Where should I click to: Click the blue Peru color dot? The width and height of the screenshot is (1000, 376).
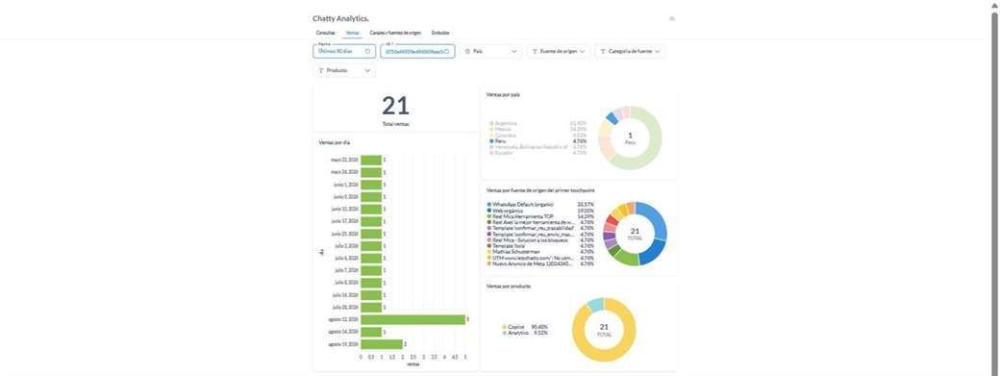pyautogui.click(x=491, y=140)
